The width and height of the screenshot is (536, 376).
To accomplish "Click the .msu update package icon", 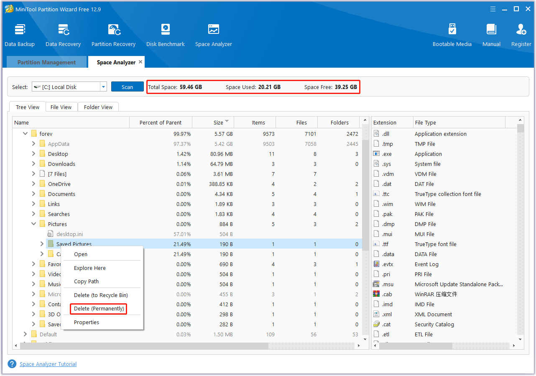I will (376, 284).
